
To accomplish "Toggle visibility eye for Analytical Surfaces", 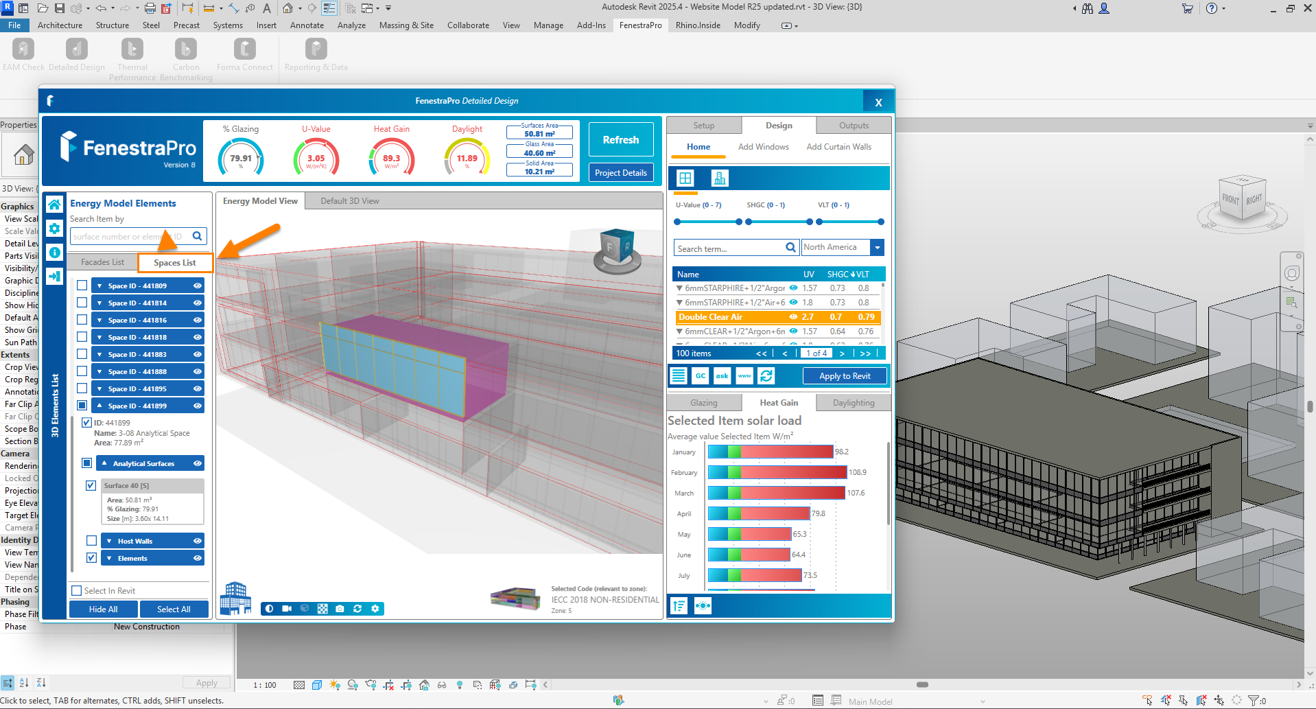I will tap(198, 463).
